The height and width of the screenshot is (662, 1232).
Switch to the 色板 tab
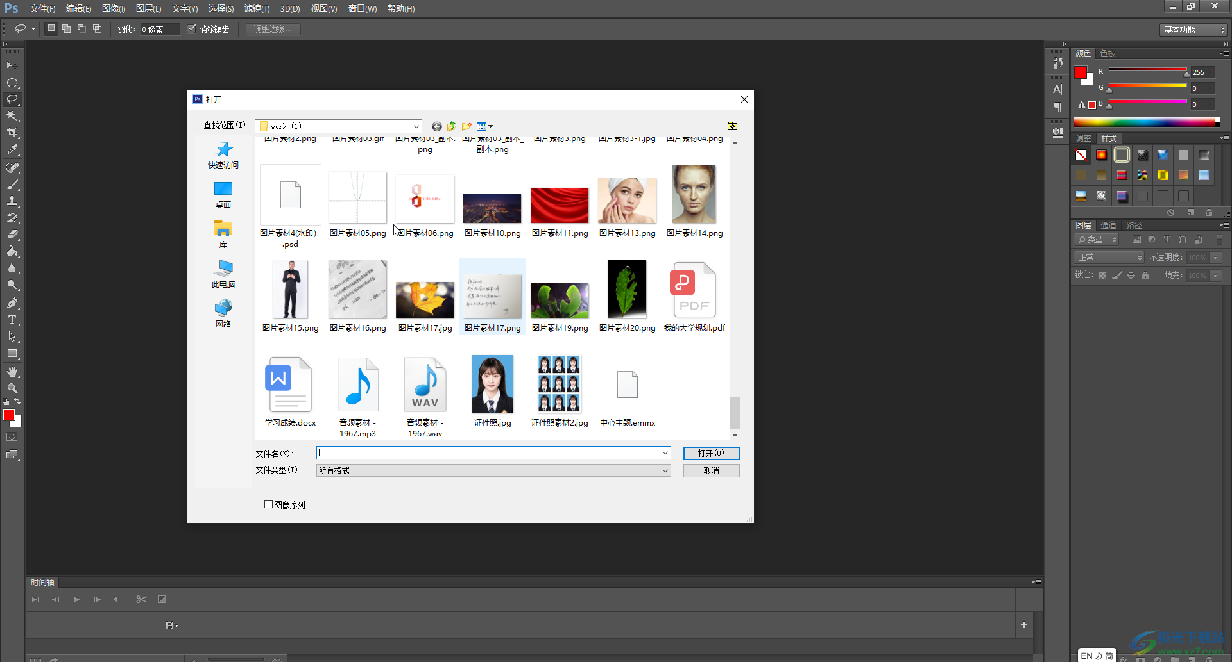coord(1108,53)
